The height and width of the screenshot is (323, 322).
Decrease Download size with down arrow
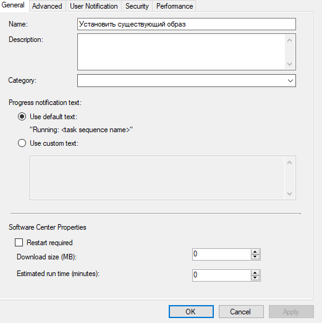pos(255,257)
